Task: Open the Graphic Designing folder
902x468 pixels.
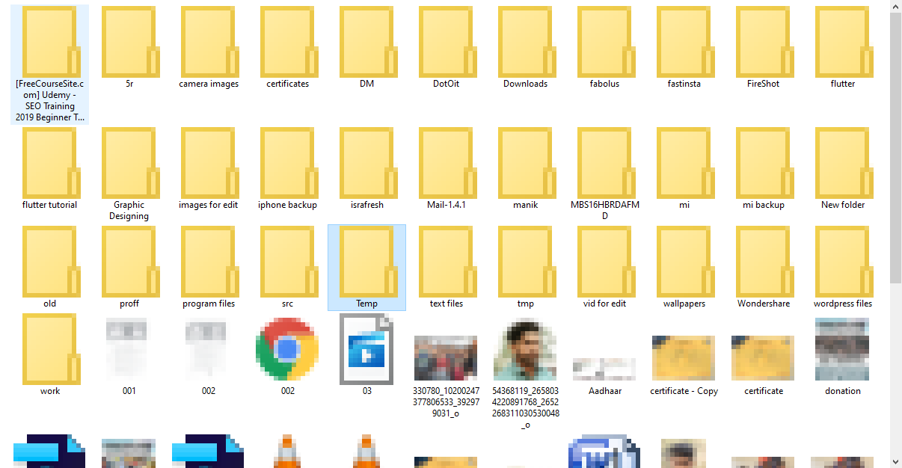Action: pos(129,164)
